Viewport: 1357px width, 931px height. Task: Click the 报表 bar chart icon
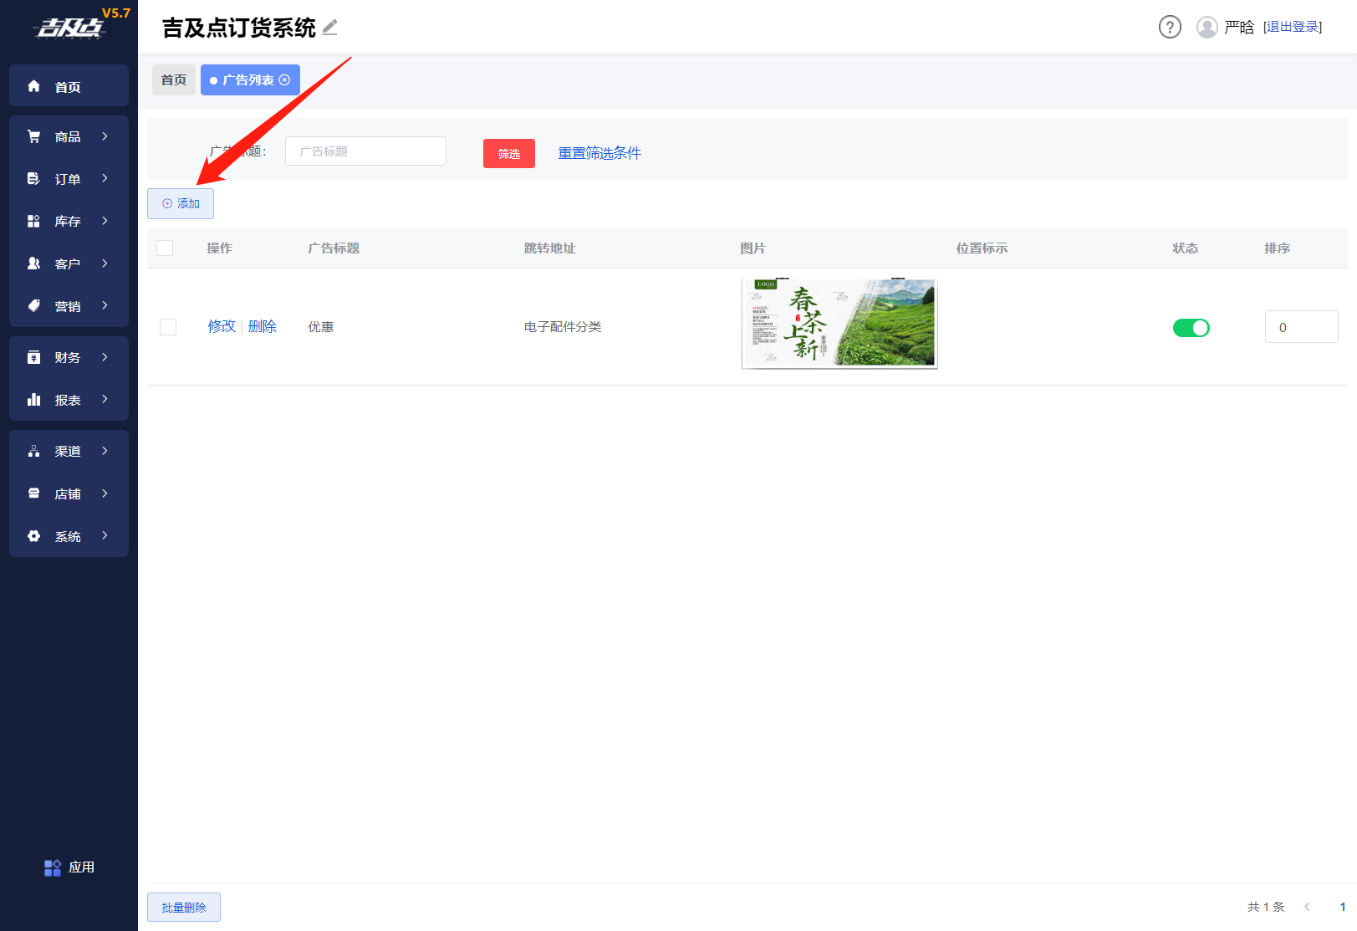point(34,400)
